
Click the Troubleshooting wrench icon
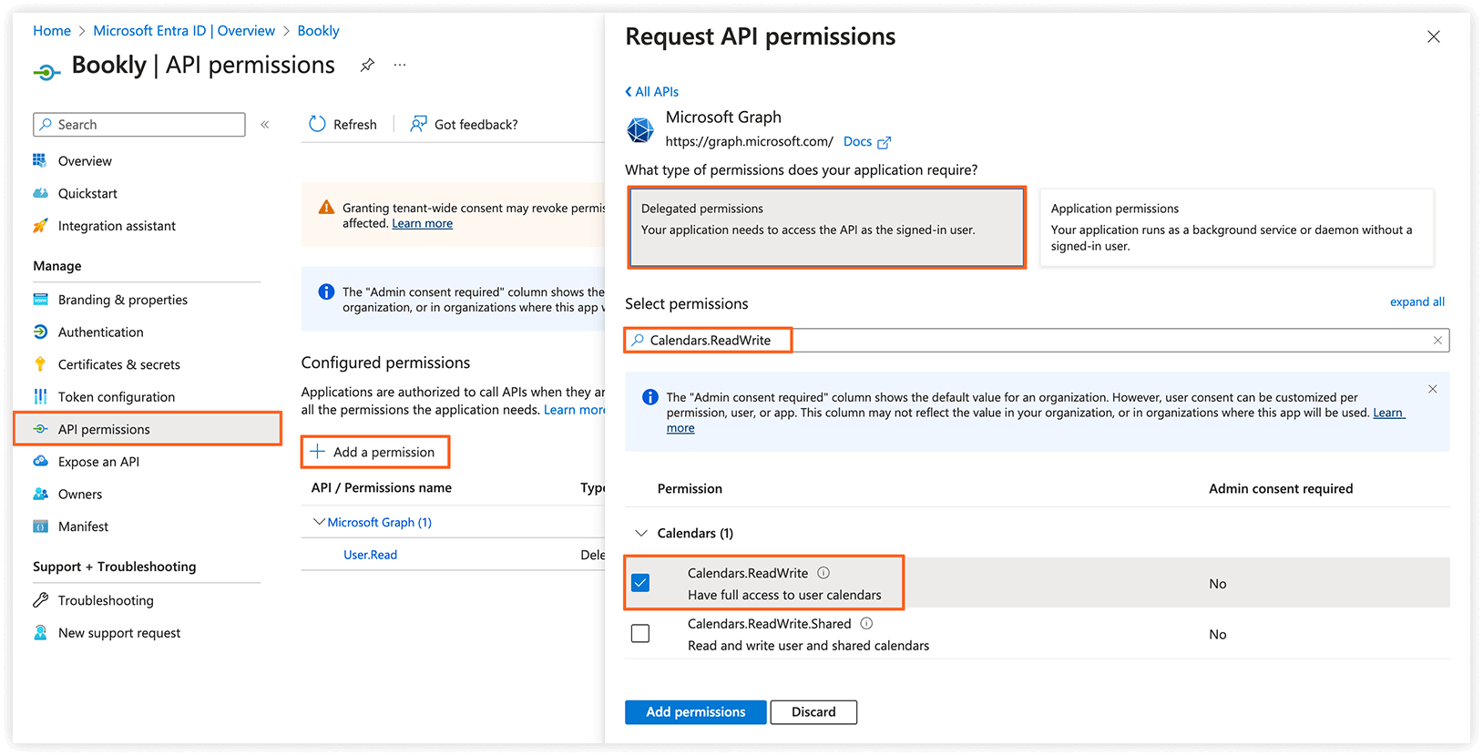(x=40, y=600)
